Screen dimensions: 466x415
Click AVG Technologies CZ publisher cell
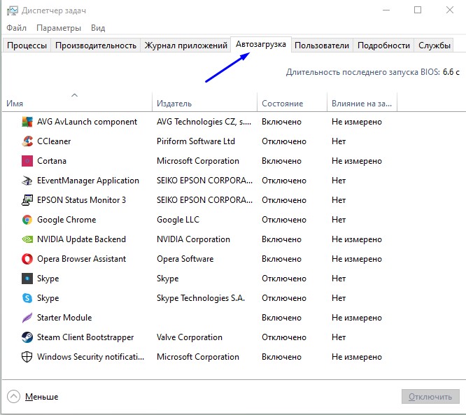point(204,122)
